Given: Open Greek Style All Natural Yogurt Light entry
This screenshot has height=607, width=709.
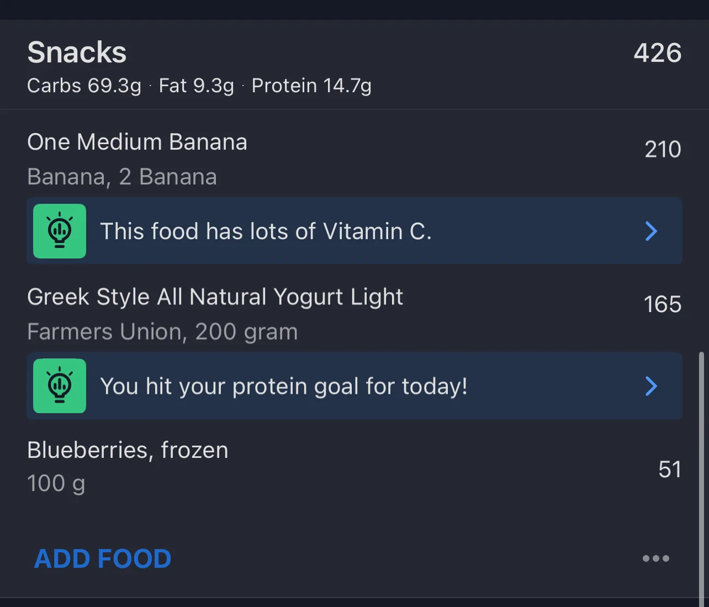Looking at the screenshot, I should tap(215, 297).
